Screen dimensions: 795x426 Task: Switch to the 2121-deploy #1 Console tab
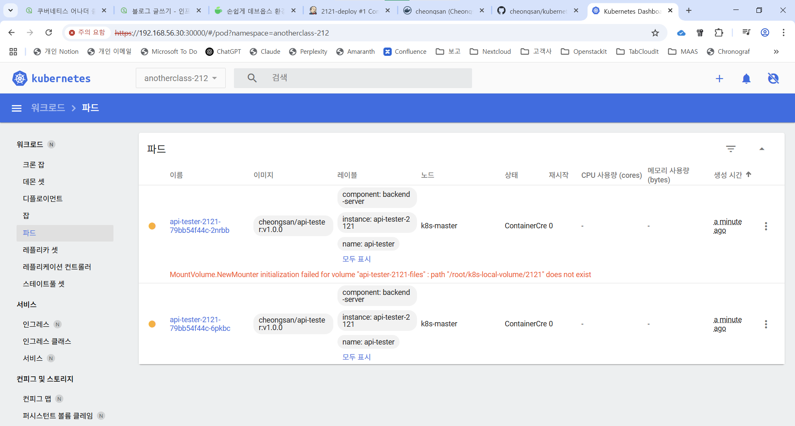[x=350, y=11]
